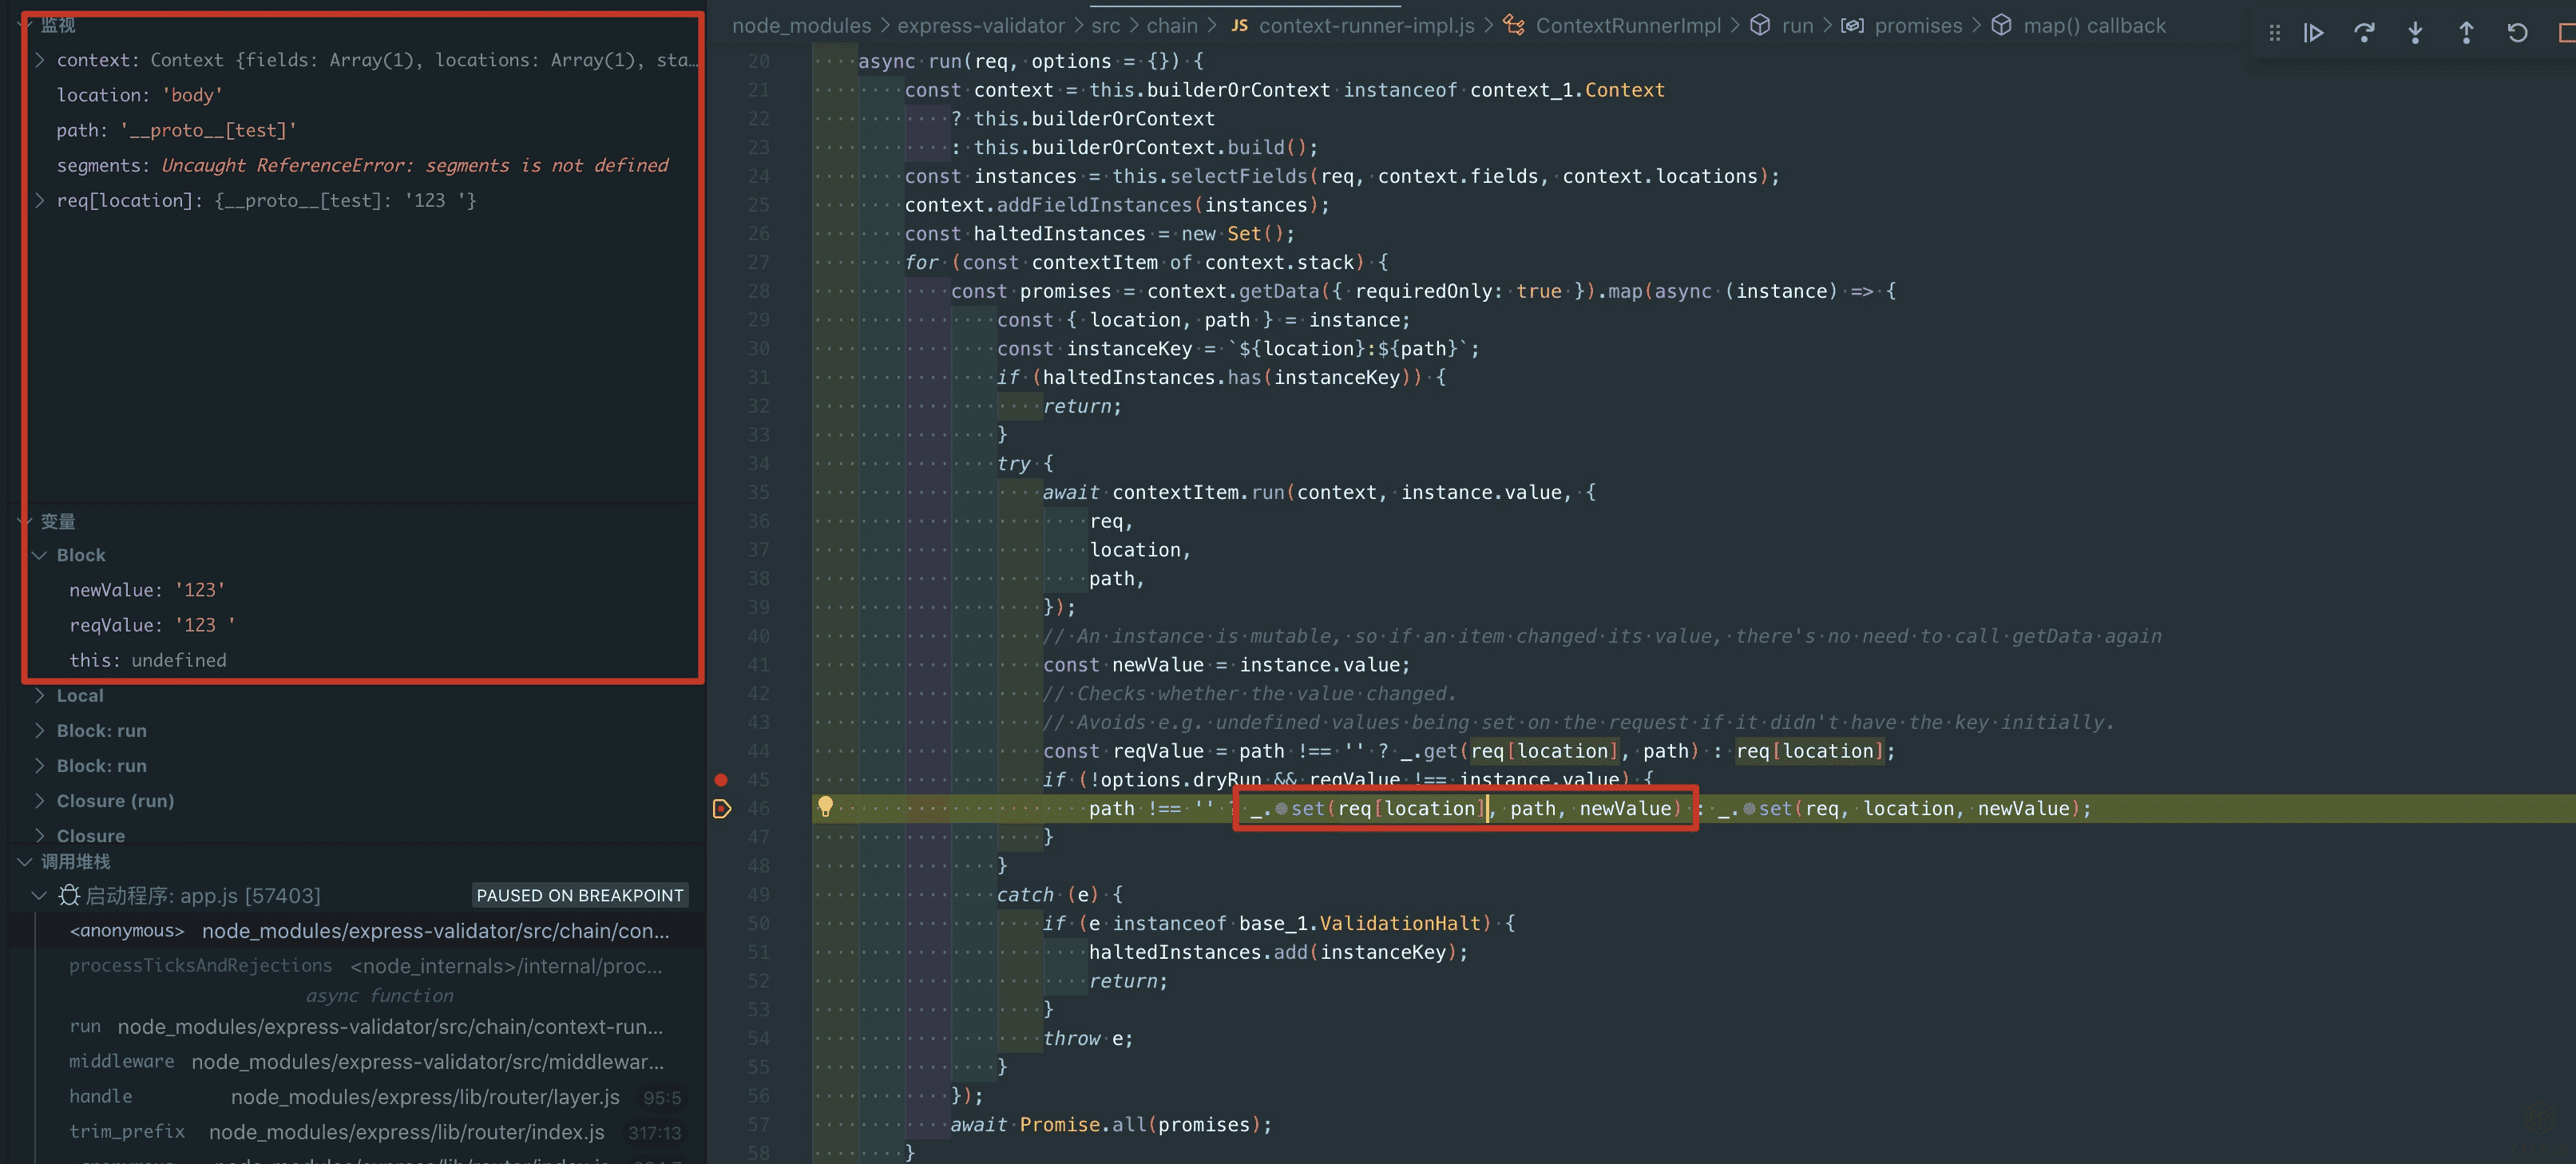2576x1164 pixels.
Task: Click the Step Into debug icon
Action: [x=2415, y=33]
